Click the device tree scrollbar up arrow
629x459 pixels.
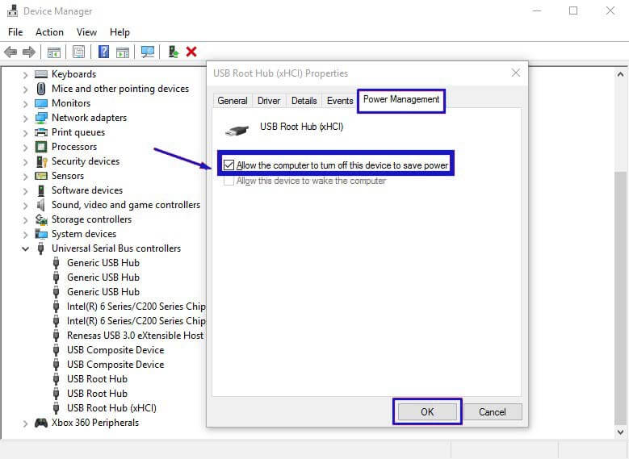(x=621, y=74)
